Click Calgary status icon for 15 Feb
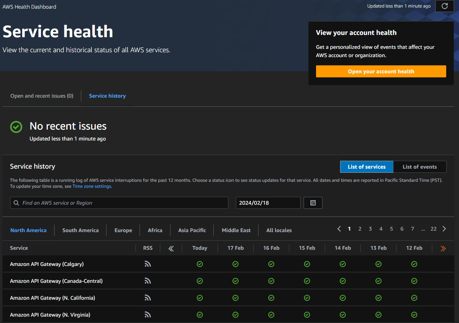 pyautogui.click(x=307, y=264)
